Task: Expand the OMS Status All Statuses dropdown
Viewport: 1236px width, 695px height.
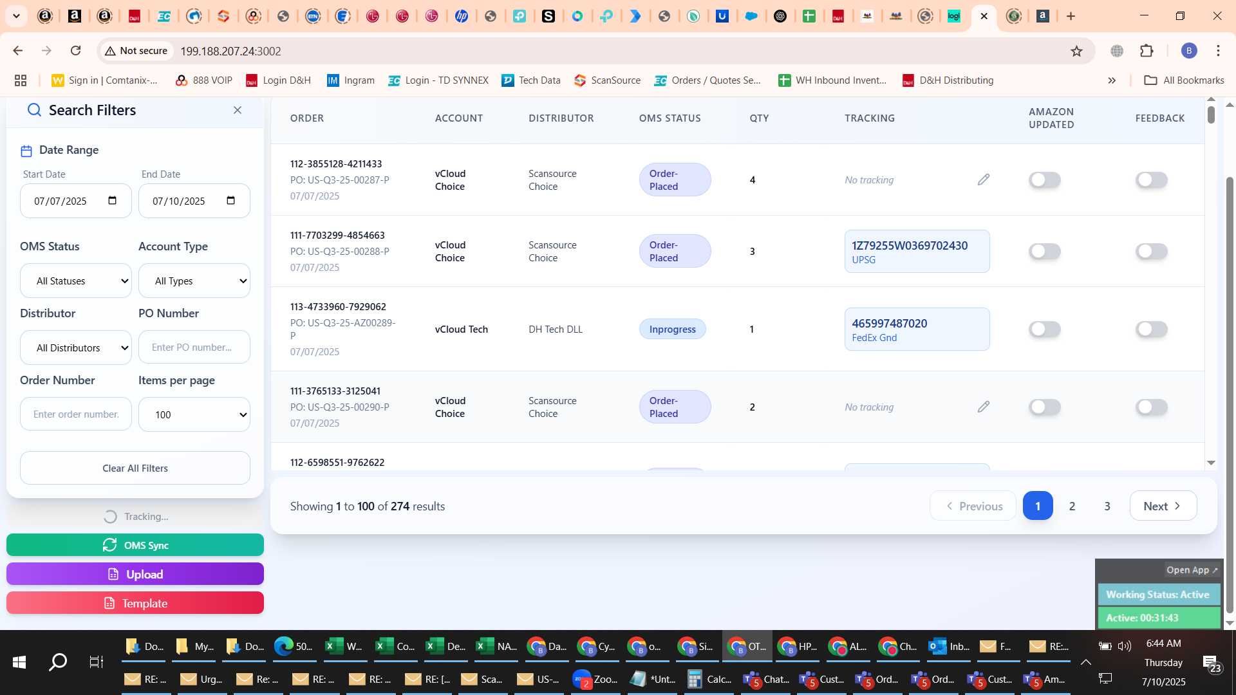Action: (76, 281)
